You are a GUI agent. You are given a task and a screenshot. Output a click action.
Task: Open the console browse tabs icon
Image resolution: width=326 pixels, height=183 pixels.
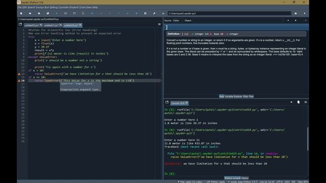click(167, 102)
